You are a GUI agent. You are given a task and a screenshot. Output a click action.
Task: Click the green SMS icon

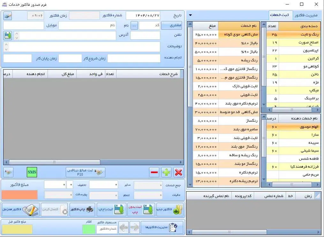pos(32,172)
